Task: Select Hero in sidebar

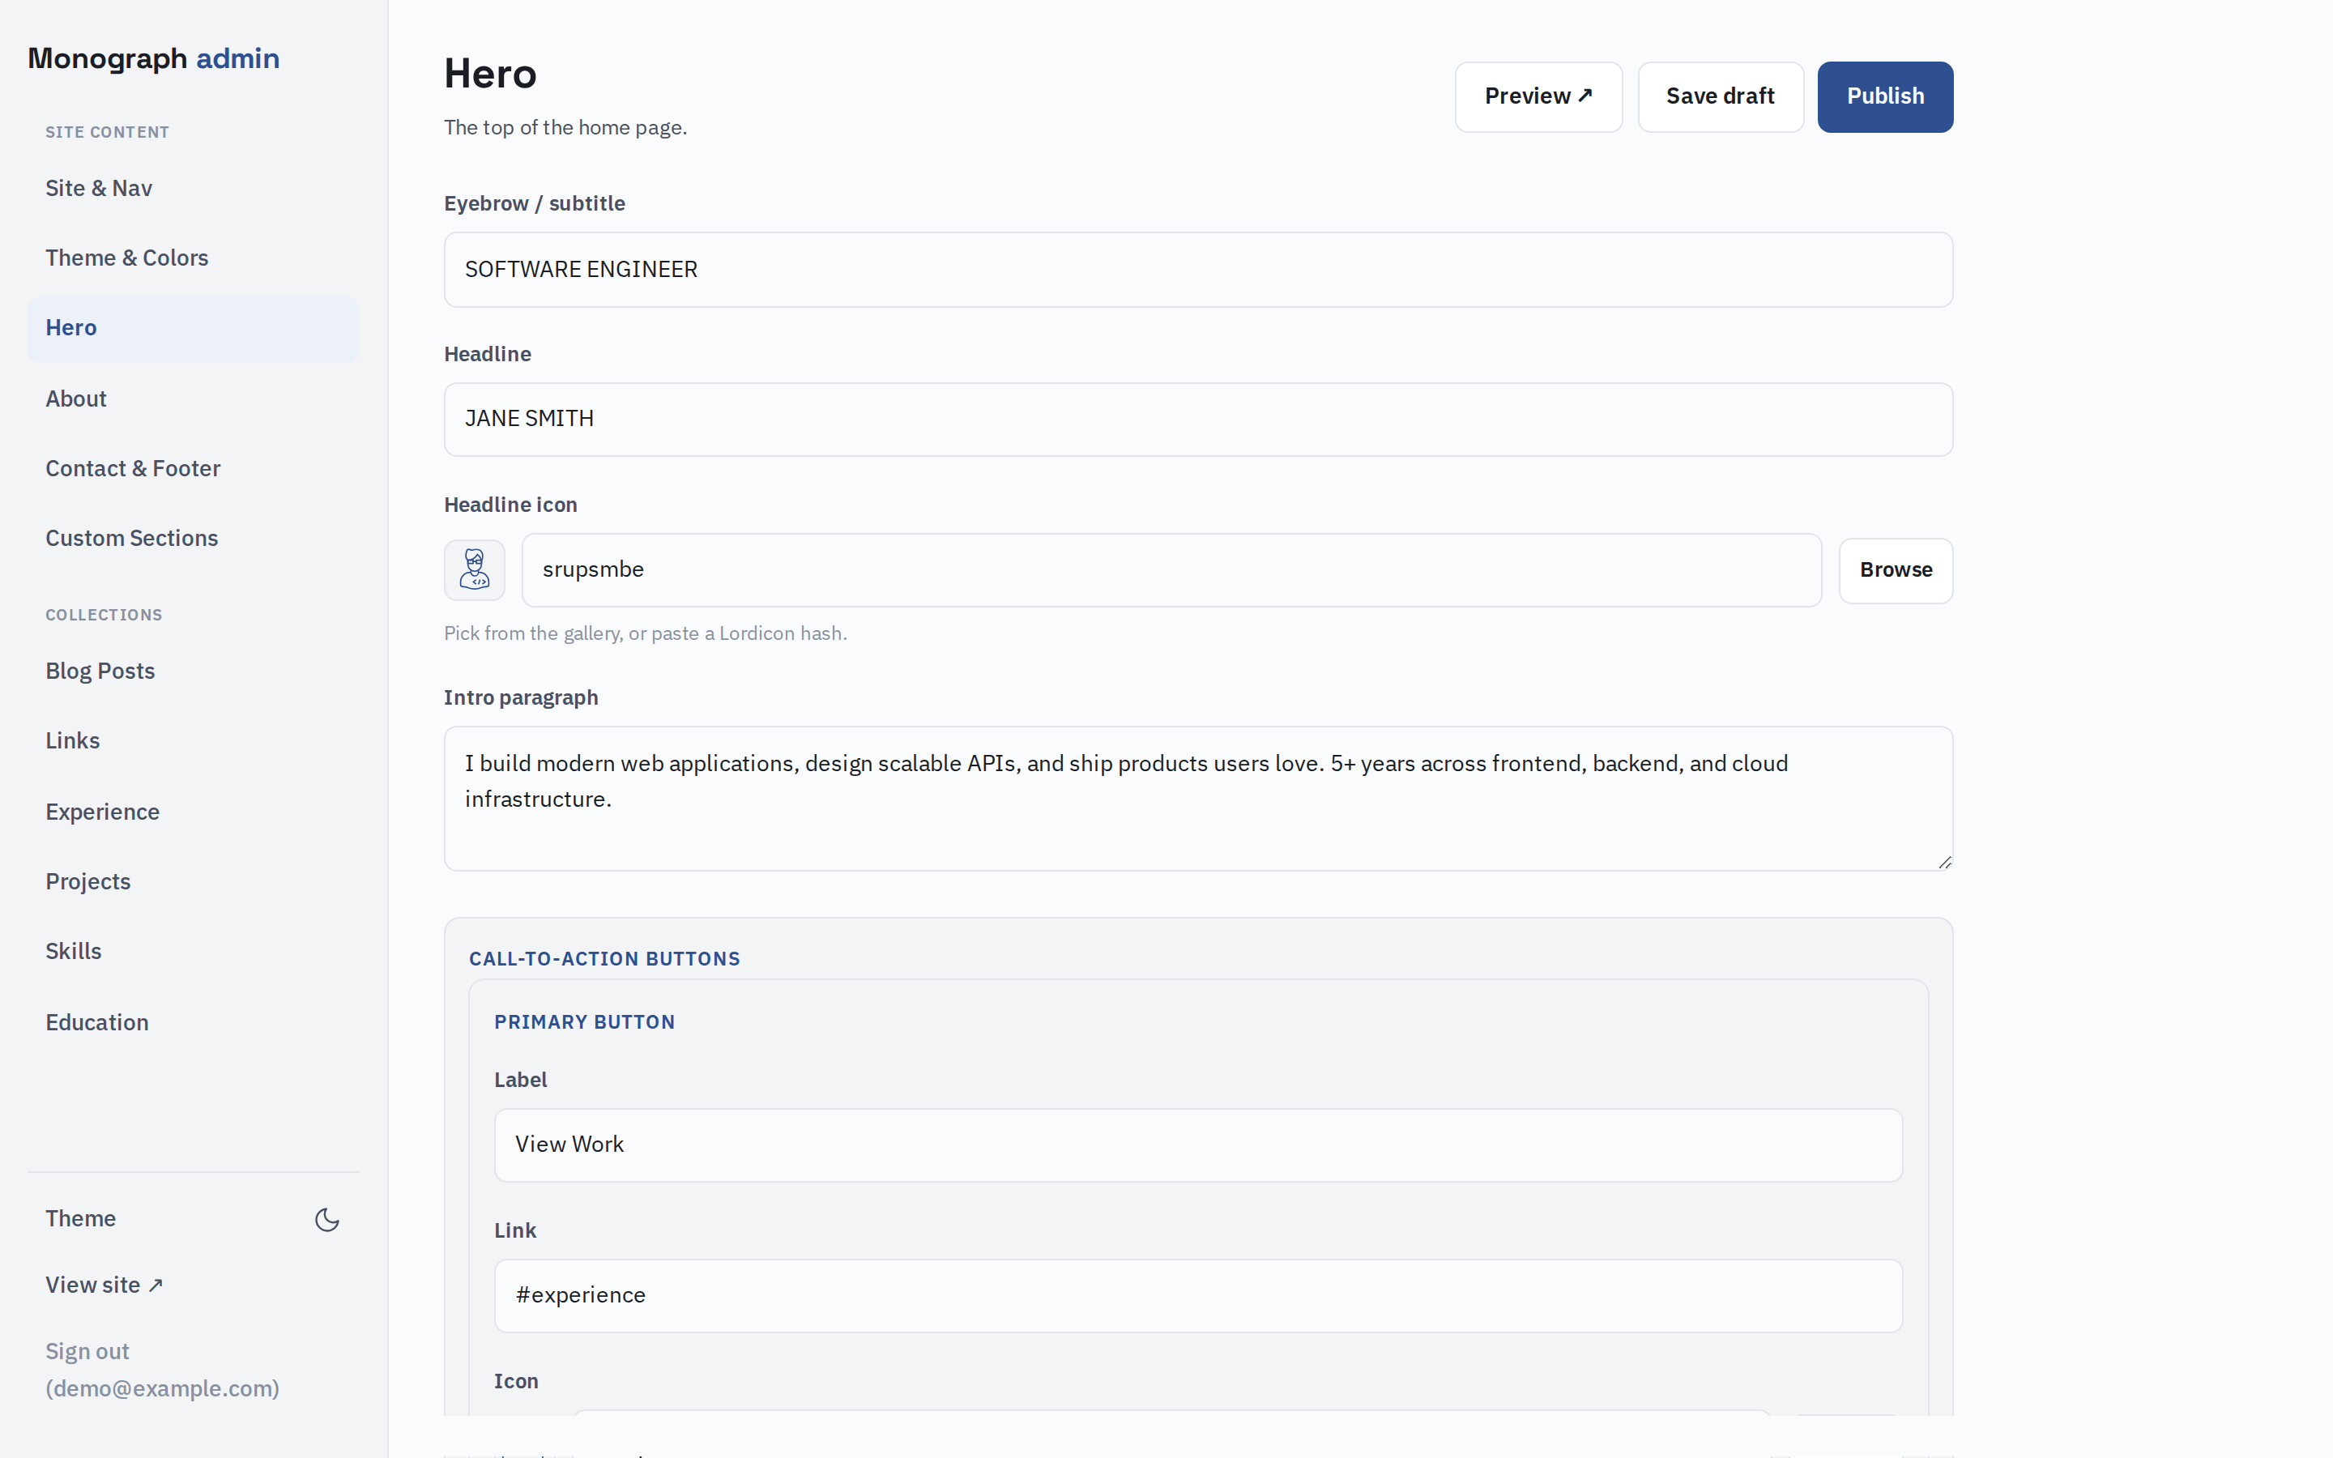Action: pos(193,328)
